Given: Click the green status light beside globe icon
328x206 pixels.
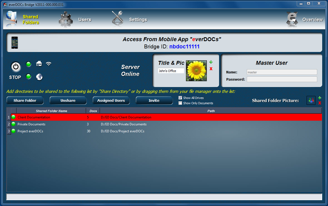Looking at the screenshot, I should [x=28, y=76].
